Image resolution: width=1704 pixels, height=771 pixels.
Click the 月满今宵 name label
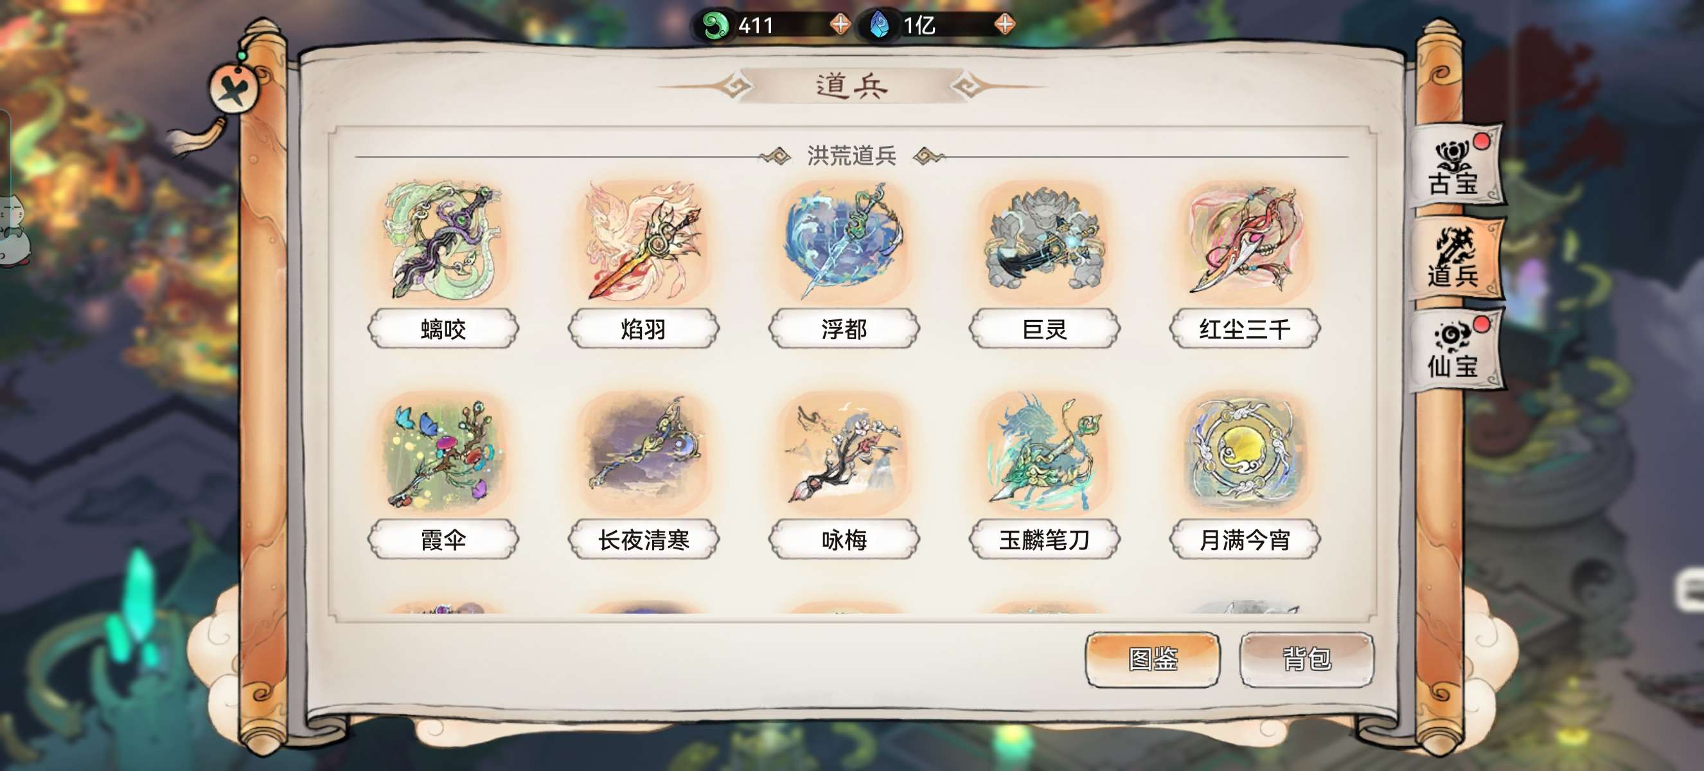click(1245, 540)
